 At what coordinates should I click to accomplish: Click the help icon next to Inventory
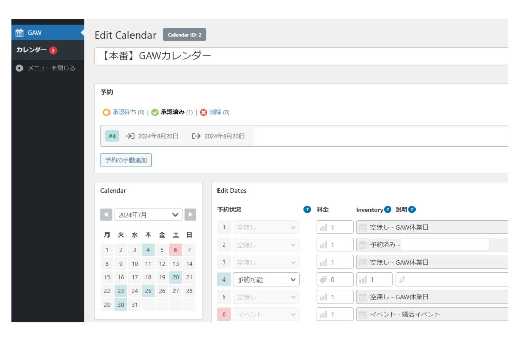point(387,209)
